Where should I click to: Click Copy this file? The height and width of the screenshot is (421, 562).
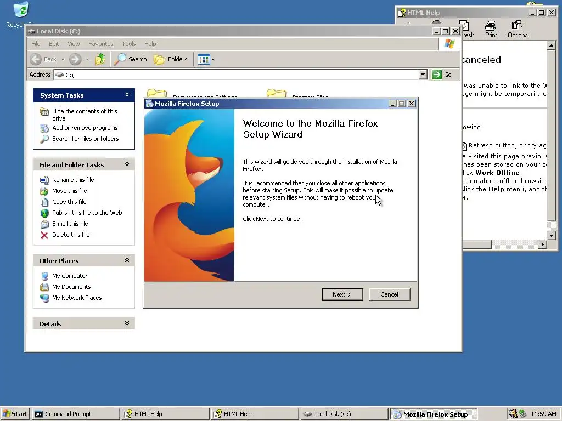[x=69, y=202]
